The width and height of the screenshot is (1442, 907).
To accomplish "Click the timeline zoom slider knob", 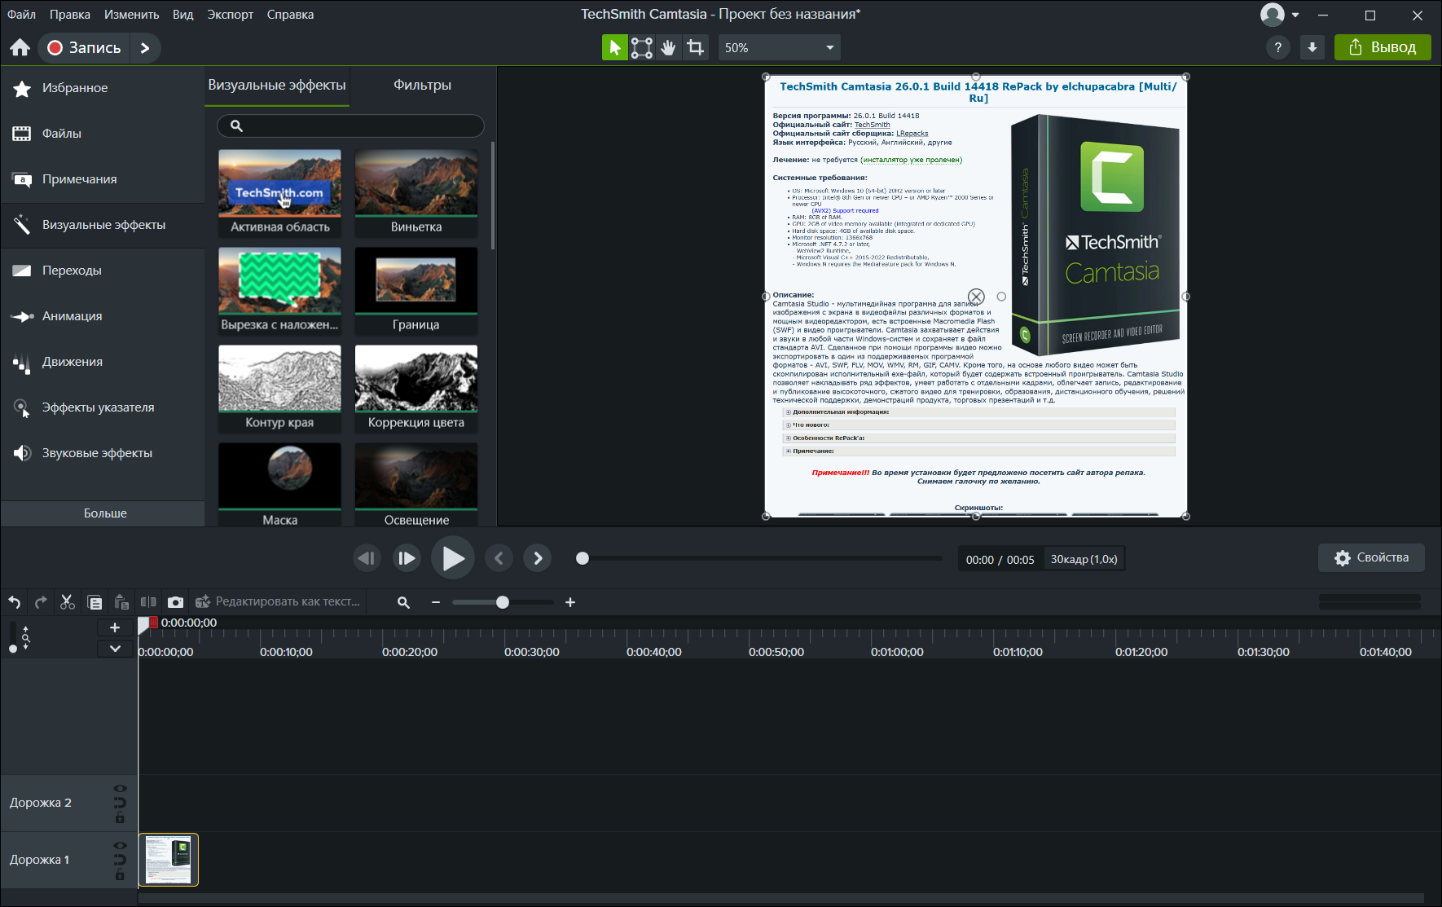I will pos(503,603).
